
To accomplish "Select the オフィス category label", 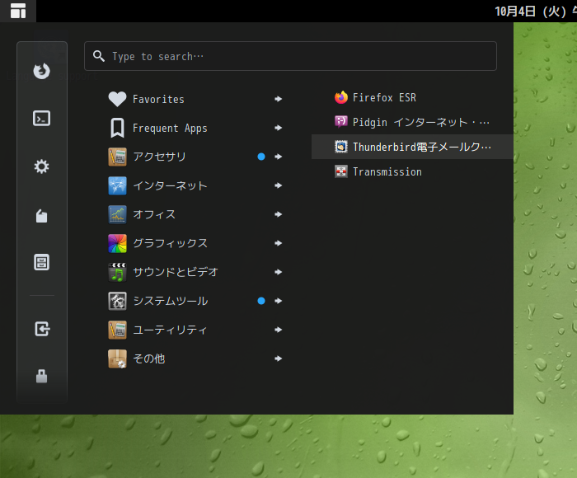I will pyautogui.click(x=154, y=214).
